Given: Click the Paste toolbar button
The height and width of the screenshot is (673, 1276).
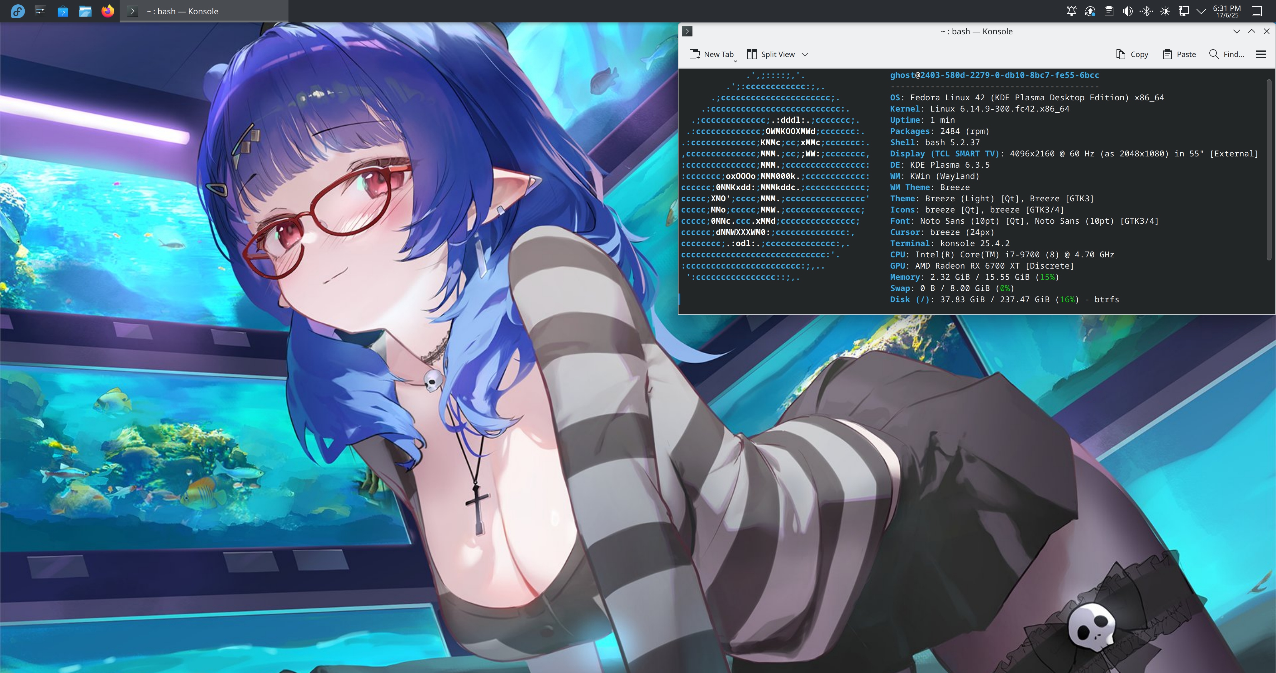Looking at the screenshot, I should click(1179, 55).
